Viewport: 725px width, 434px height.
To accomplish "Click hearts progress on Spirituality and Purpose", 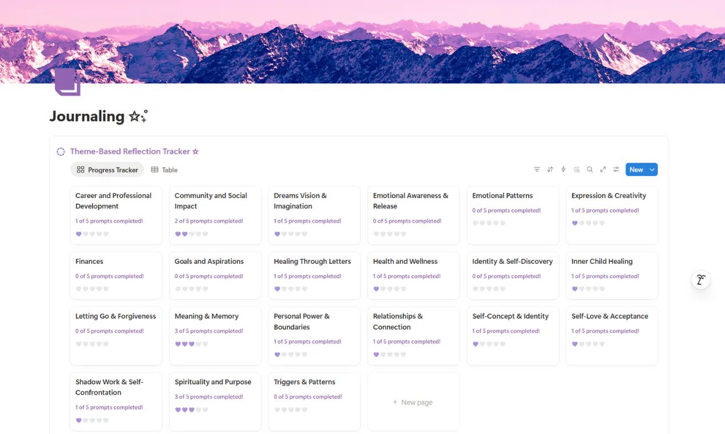I will coord(191,409).
